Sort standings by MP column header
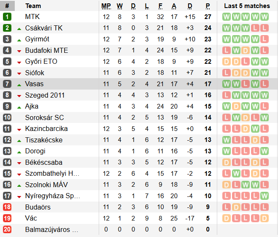Viewport: 278px width, 237px height. (x=106, y=6)
